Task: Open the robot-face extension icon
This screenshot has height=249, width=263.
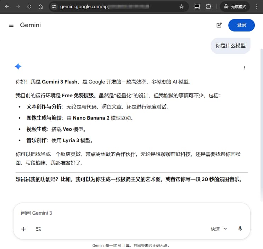Action: tap(197, 7)
